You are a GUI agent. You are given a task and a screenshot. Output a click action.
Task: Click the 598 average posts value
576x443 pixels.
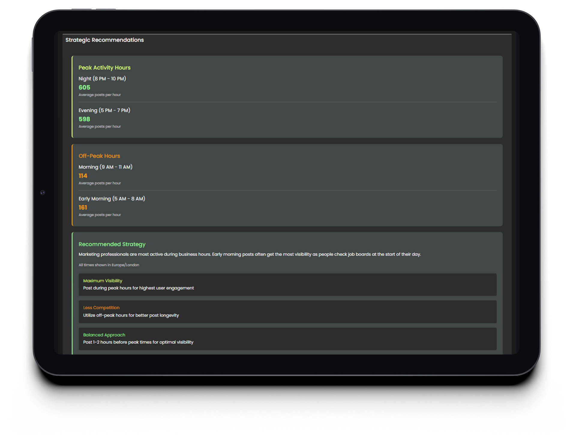tap(84, 119)
